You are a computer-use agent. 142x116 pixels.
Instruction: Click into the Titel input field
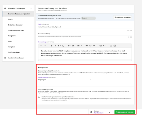click(x=85, y=27)
